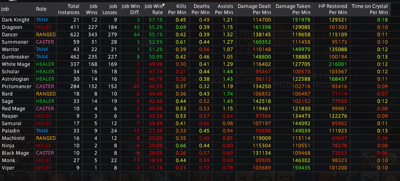Select the Black Mage job name
400x181 pixels.
point(15,153)
